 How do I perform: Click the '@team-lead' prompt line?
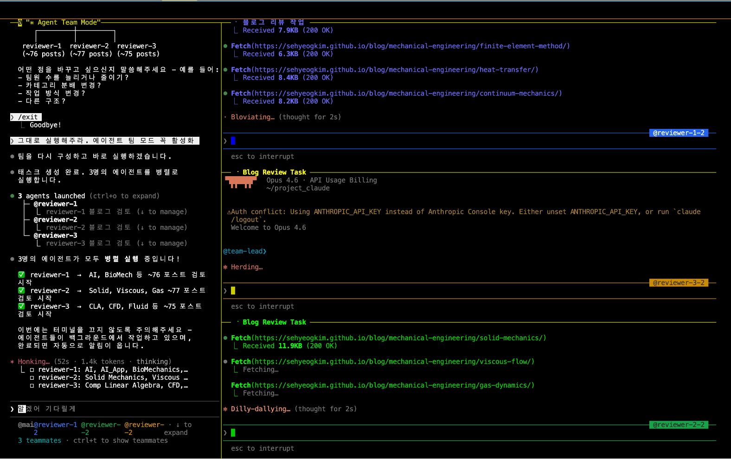245,251
